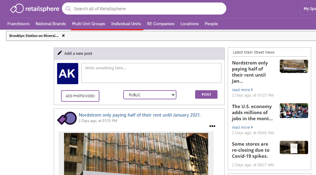Open the stores re-closing news thumbnail
Viewport: 316px width, 175px height.
tap(294, 147)
